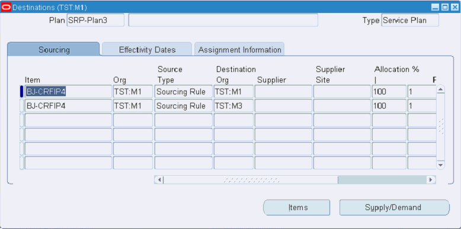Click vertical scrollbar up arrow
Image resolution: width=461 pixels, height=229 pixels.
coord(440,90)
